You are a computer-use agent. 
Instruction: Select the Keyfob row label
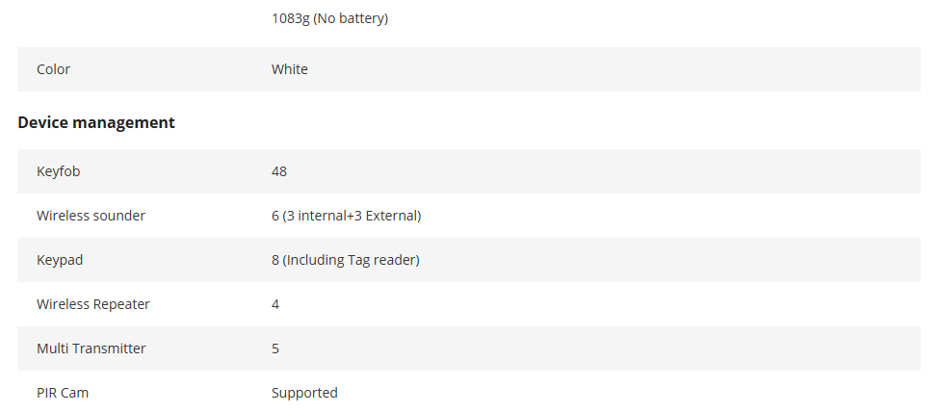58,171
